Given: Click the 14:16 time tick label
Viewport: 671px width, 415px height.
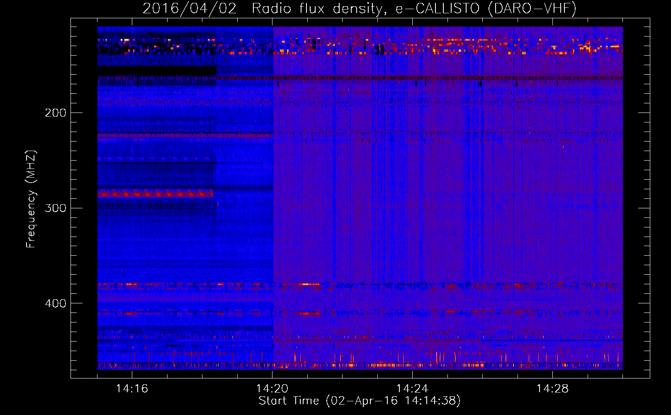Looking at the screenshot, I should tap(132, 389).
